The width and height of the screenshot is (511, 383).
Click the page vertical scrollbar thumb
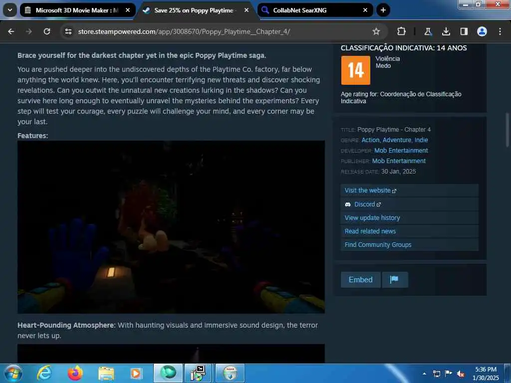507,130
